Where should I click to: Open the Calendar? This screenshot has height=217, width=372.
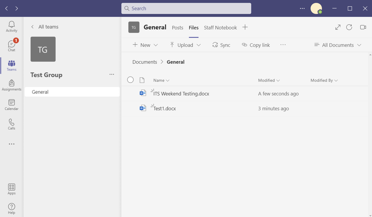click(x=11, y=105)
